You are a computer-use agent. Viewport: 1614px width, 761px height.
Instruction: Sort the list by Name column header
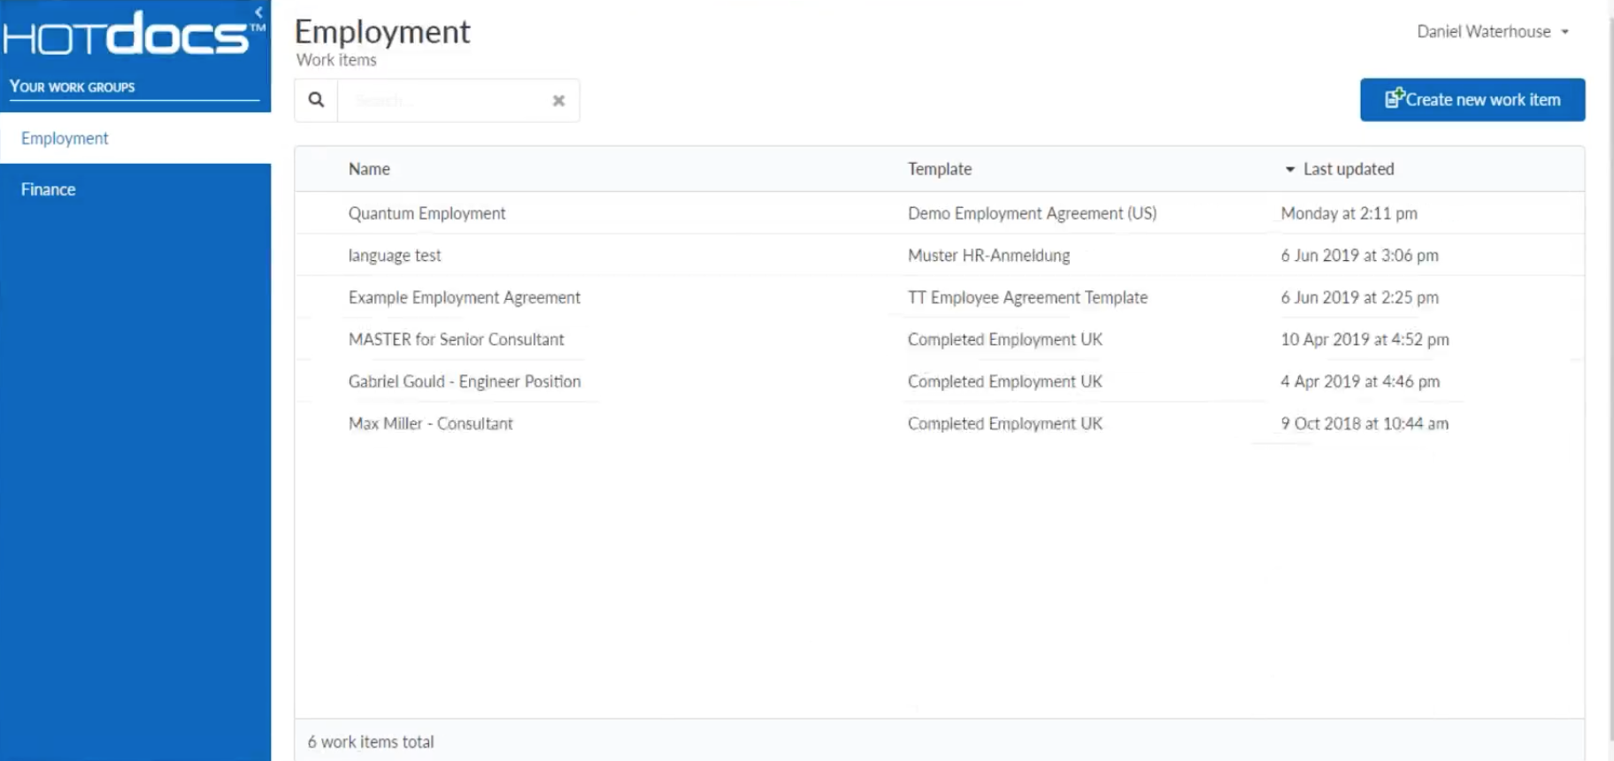(369, 169)
